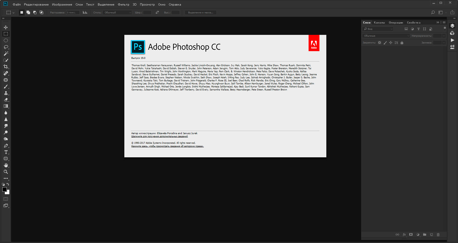The width and height of the screenshot is (458, 243).
Task: Select the Horizontal Type tool
Action: point(6,152)
